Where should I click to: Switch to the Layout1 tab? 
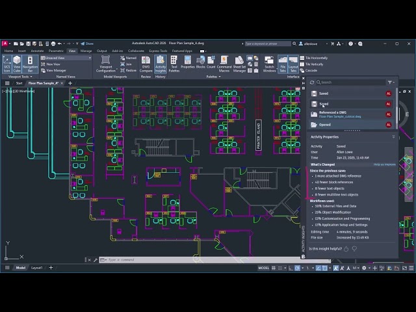[x=36, y=268]
